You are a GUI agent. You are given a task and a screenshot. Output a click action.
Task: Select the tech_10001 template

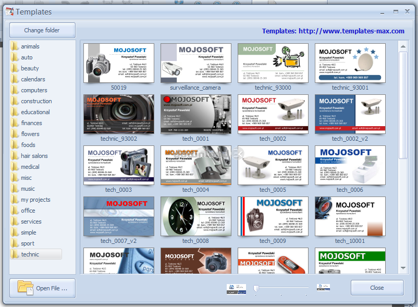[350, 216]
